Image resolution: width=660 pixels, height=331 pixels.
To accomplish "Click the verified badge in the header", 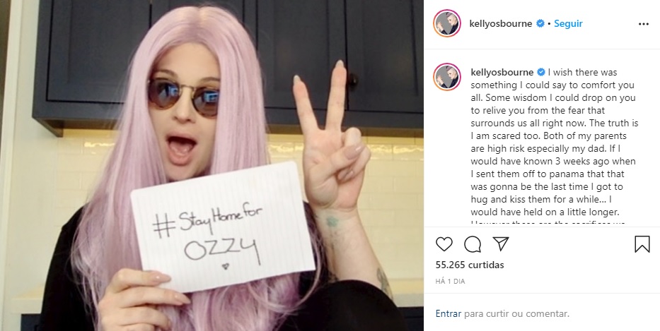I will tap(540, 23).
